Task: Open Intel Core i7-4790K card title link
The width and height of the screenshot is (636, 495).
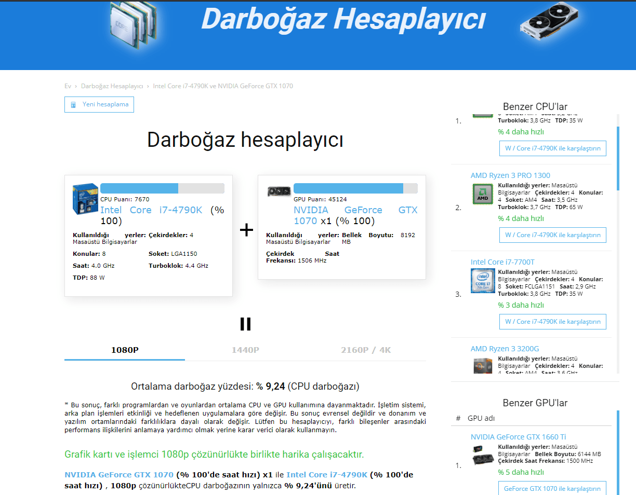Action: pyautogui.click(x=151, y=210)
